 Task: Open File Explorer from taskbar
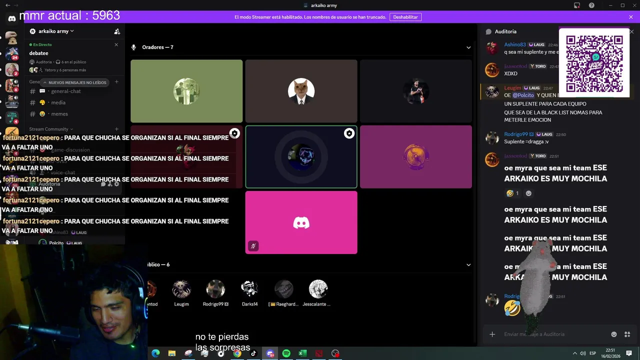click(171, 353)
